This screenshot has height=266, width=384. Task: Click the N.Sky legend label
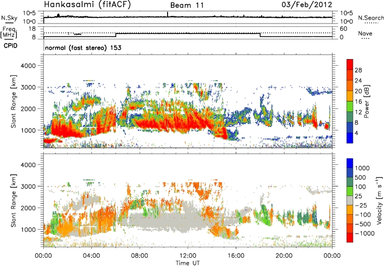pos(9,18)
